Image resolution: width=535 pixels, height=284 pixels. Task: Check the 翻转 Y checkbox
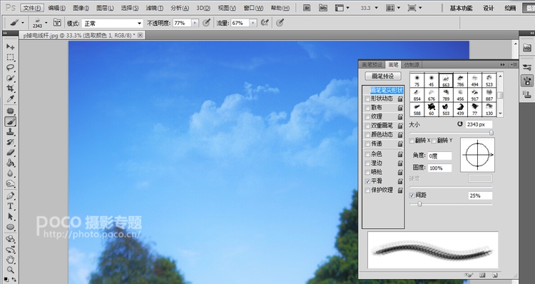[x=434, y=141]
